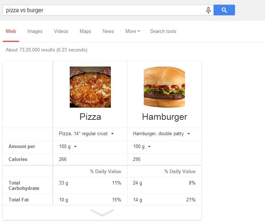The height and width of the screenshot is (221, 265).
Task: Click the Pizza heading title
Action: pos(90,117)
